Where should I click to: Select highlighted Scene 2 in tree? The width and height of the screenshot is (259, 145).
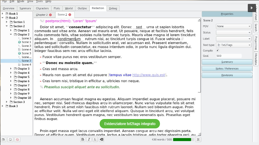pos(17,61)
